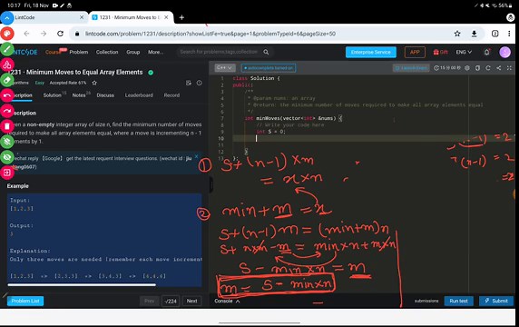Open the problem info circle icon
Screen dimensions: 519x327
pos(200,83)
